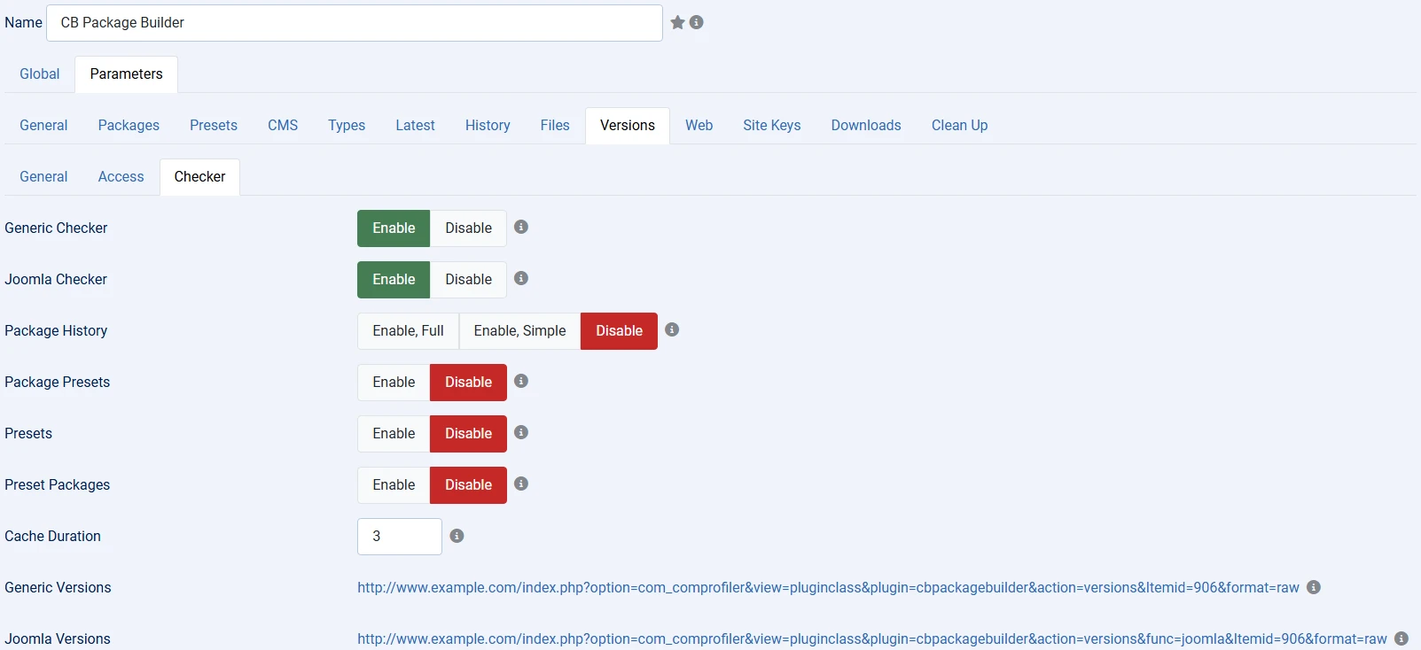Focus the Name input field
1421x650 pixels.
pos(355,23)
